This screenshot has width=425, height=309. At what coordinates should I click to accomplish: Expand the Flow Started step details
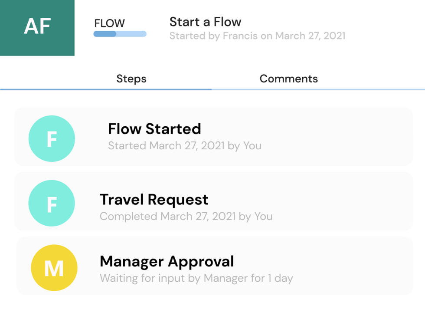click(154, 129)
